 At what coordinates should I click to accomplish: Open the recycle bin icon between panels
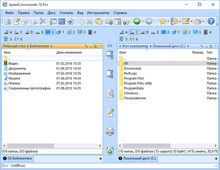pos(110,150)
